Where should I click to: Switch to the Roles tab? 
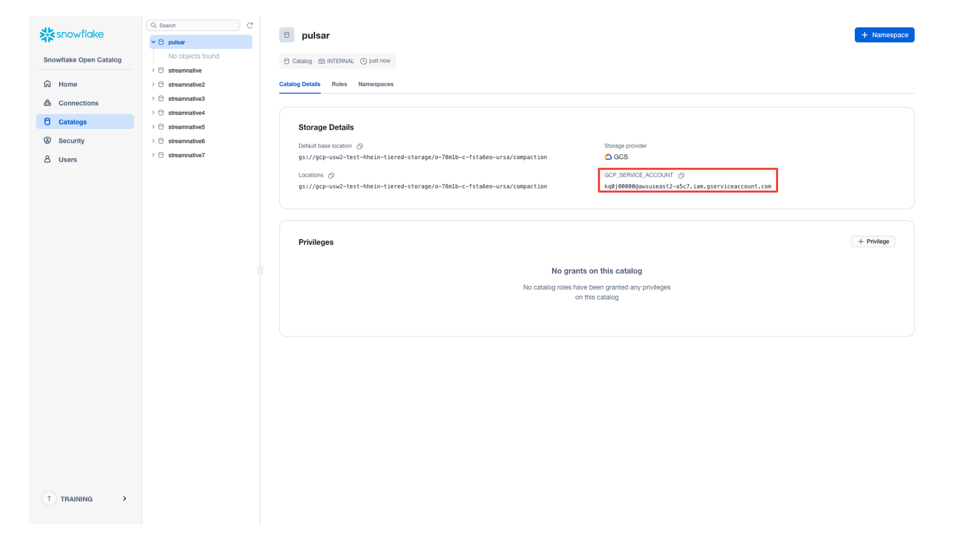[339, 84]
